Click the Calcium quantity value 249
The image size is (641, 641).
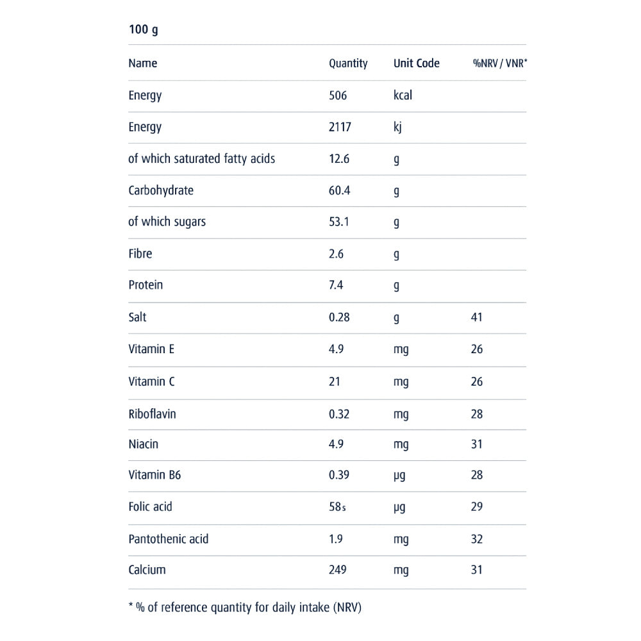[338, 570]
